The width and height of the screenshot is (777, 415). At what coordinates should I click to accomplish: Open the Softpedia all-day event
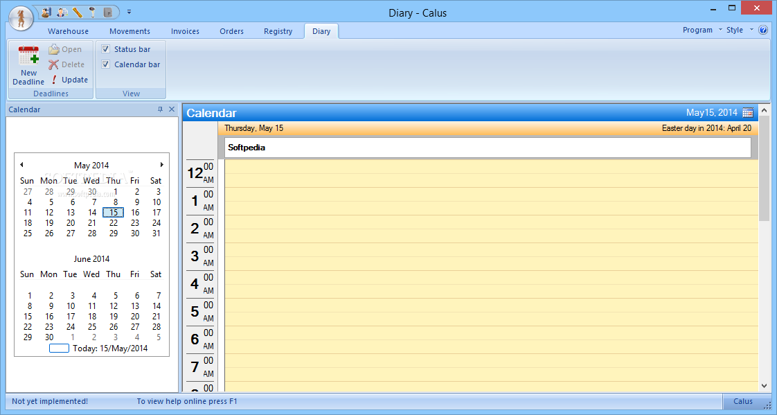point(488,148)
